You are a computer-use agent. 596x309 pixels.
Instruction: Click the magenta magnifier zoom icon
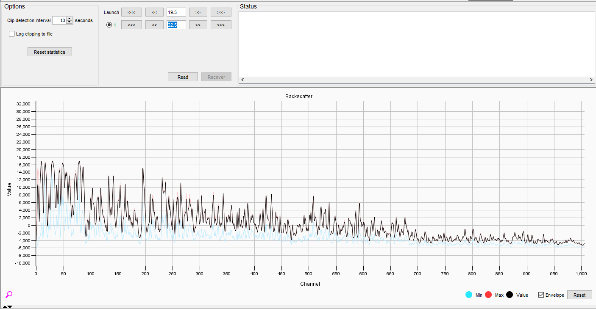9,295
